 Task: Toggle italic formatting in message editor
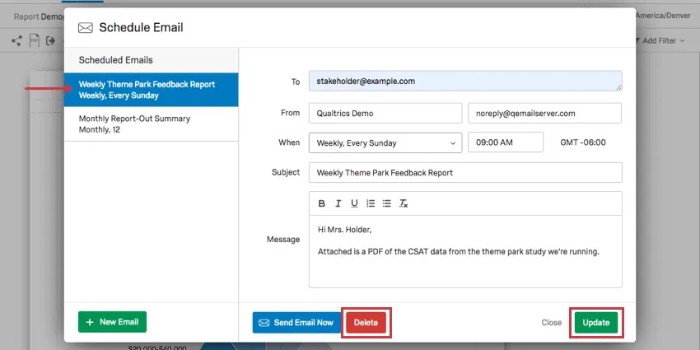click(x=338, y=203)
